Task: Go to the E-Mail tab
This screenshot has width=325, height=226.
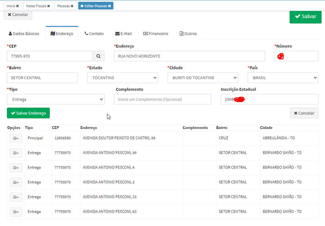Action: (123, 33)
